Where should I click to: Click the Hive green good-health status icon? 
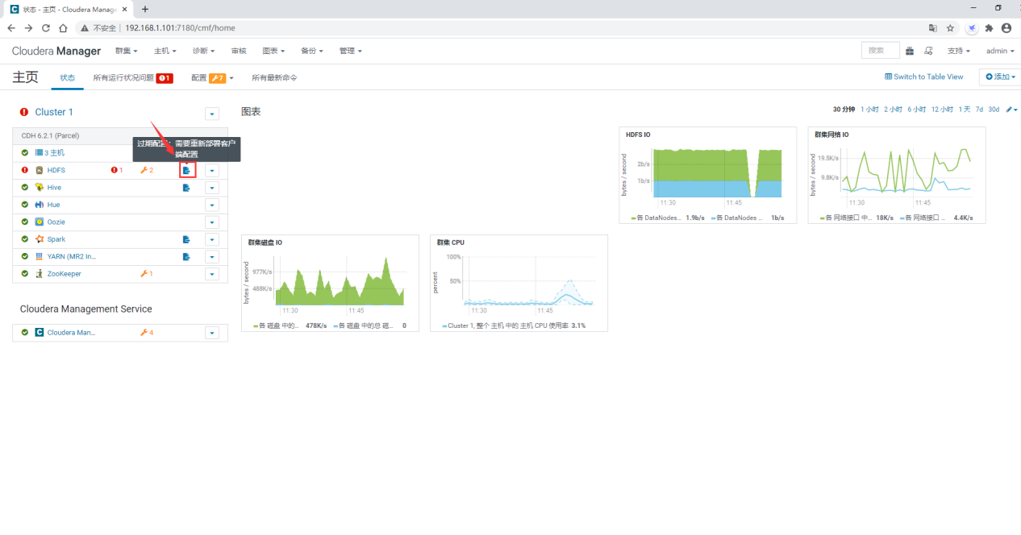pos(25,188)
